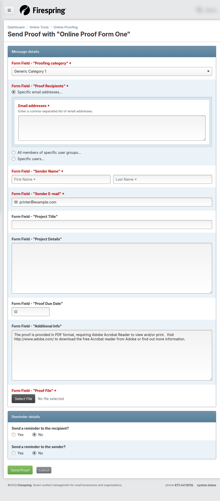Click the Message details header
The image size is (220, 501).
(112, 52)
